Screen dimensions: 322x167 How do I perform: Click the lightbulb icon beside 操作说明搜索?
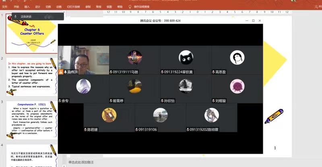[x=130, y=7]
